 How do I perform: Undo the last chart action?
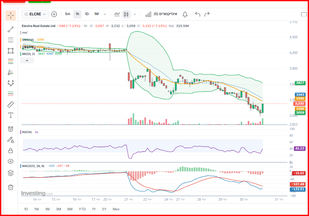(198, 14)
